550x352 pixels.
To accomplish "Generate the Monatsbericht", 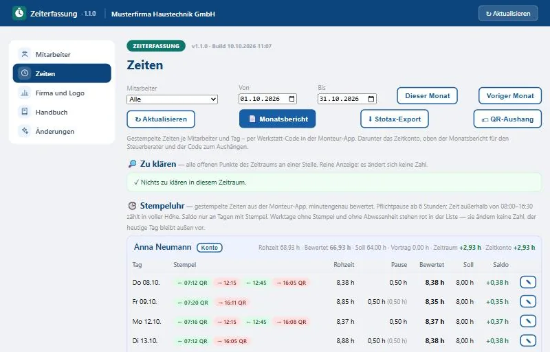I will [x=278, y=119].
